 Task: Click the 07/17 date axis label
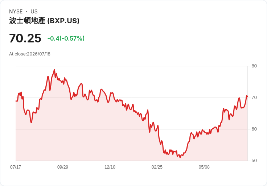click(16, 167)
